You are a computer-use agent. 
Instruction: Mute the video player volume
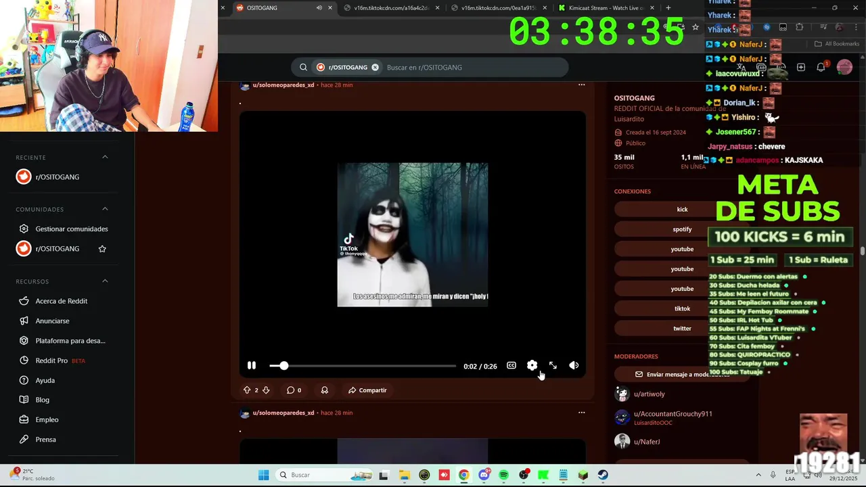click(x=574, y=365)
